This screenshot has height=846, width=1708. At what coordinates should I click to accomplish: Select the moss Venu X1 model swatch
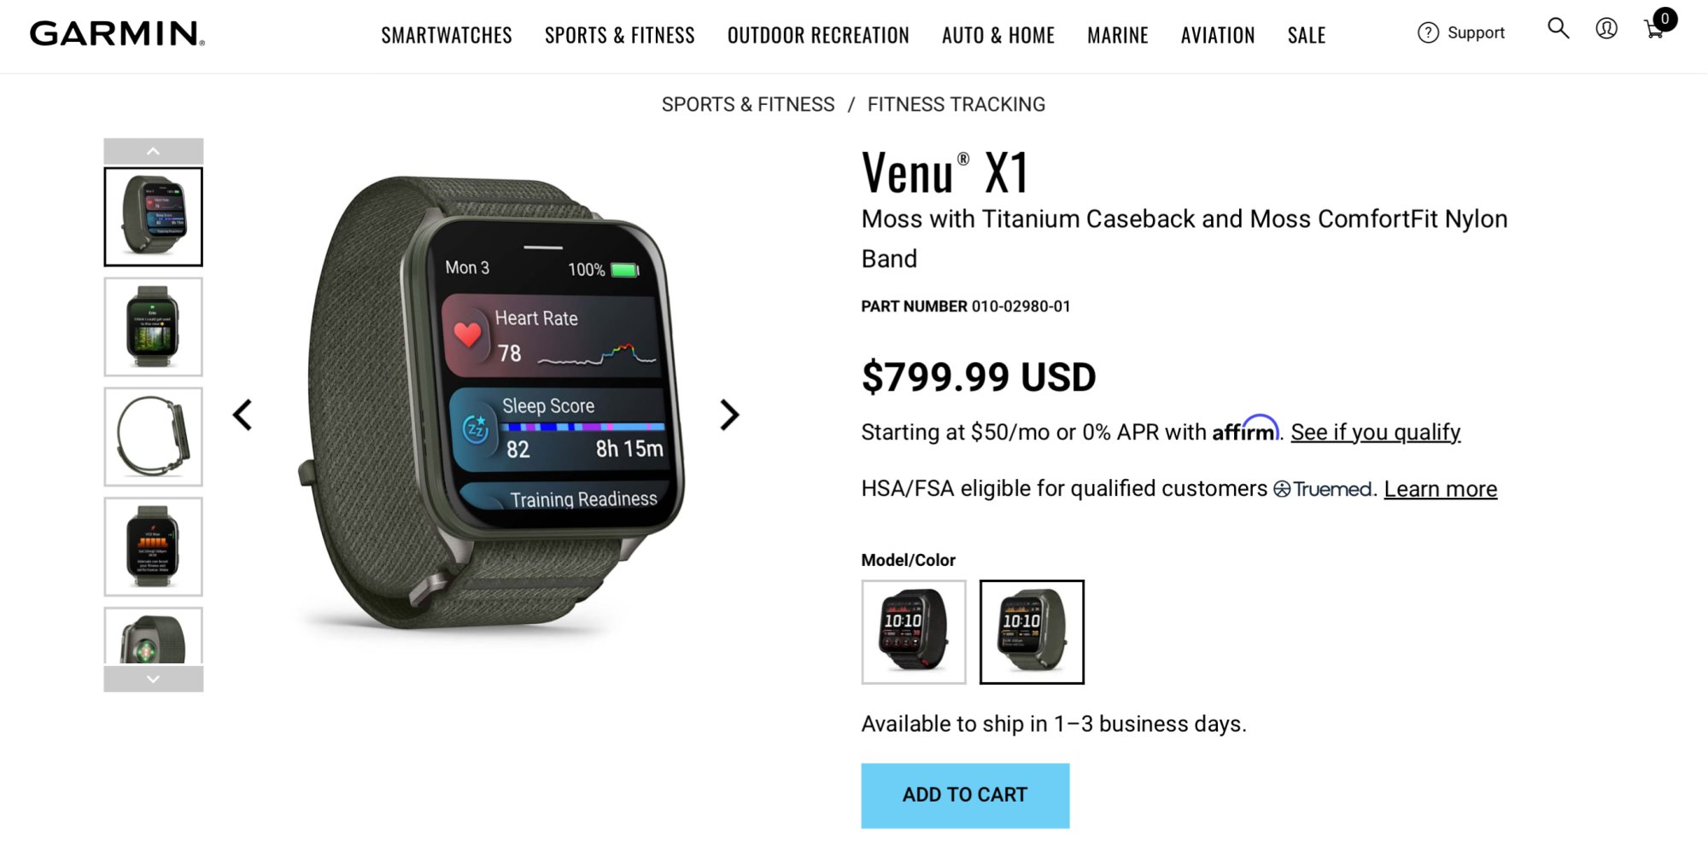point(1032,632)
